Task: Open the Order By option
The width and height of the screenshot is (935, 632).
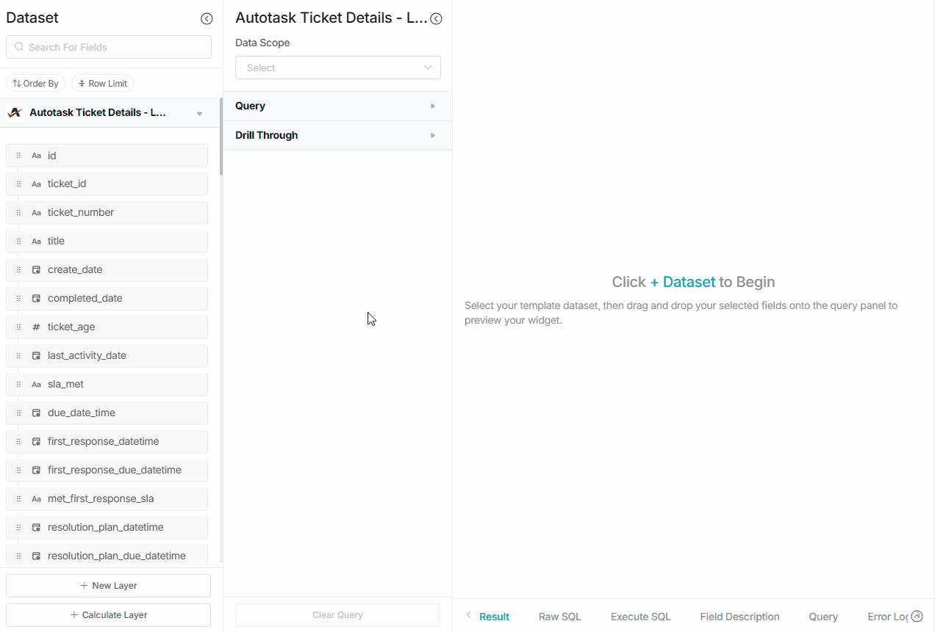Action: coord(35,84)
